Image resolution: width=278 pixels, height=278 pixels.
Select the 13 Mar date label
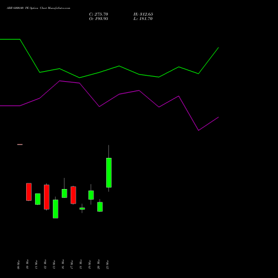54,264
